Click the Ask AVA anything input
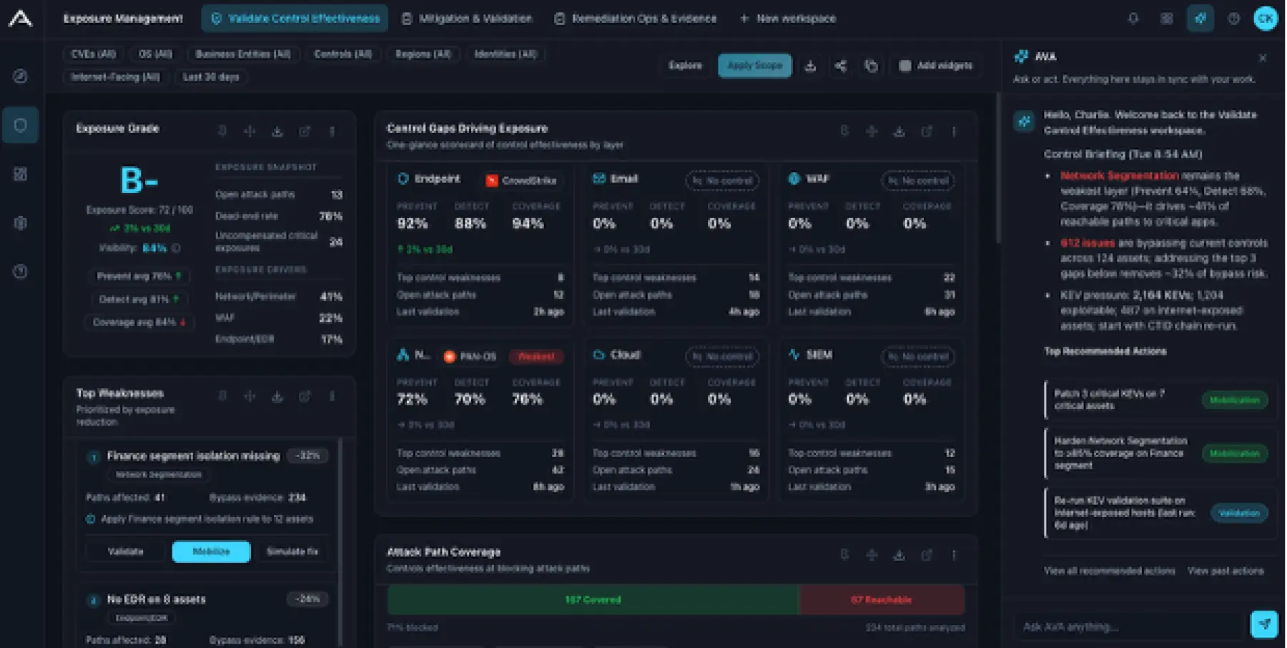The width and height of the screenshot is (1287, 648). click(1130, 626)
